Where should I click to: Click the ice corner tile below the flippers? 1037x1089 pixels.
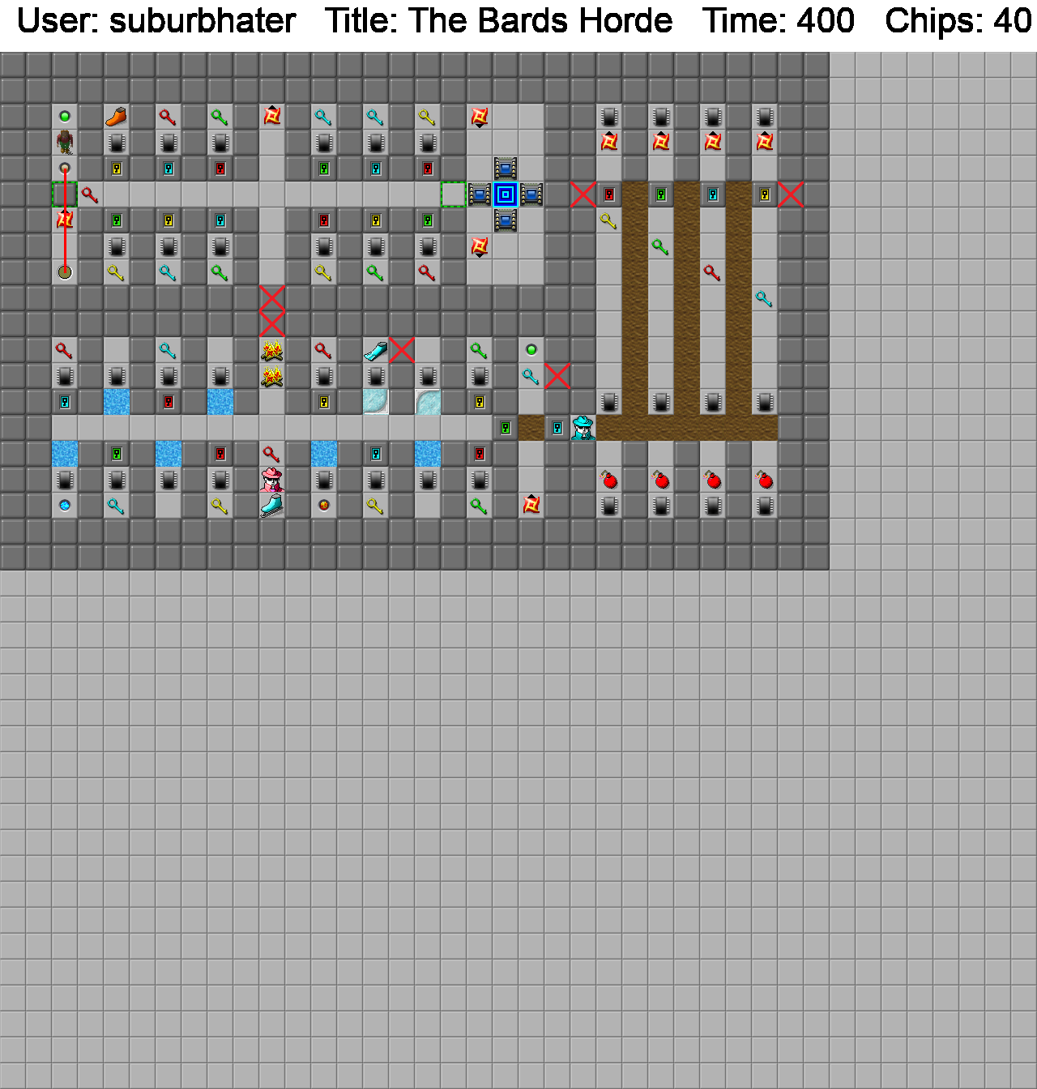click(x=376, y=402)
